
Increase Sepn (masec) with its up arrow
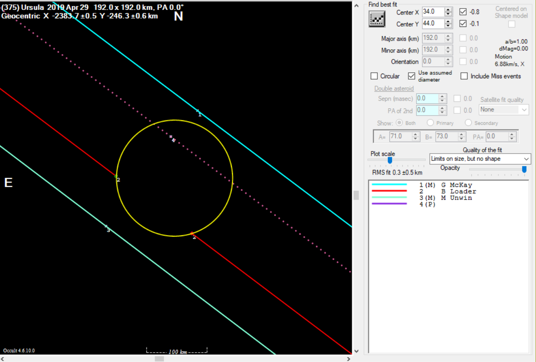[x=443, y=96]
